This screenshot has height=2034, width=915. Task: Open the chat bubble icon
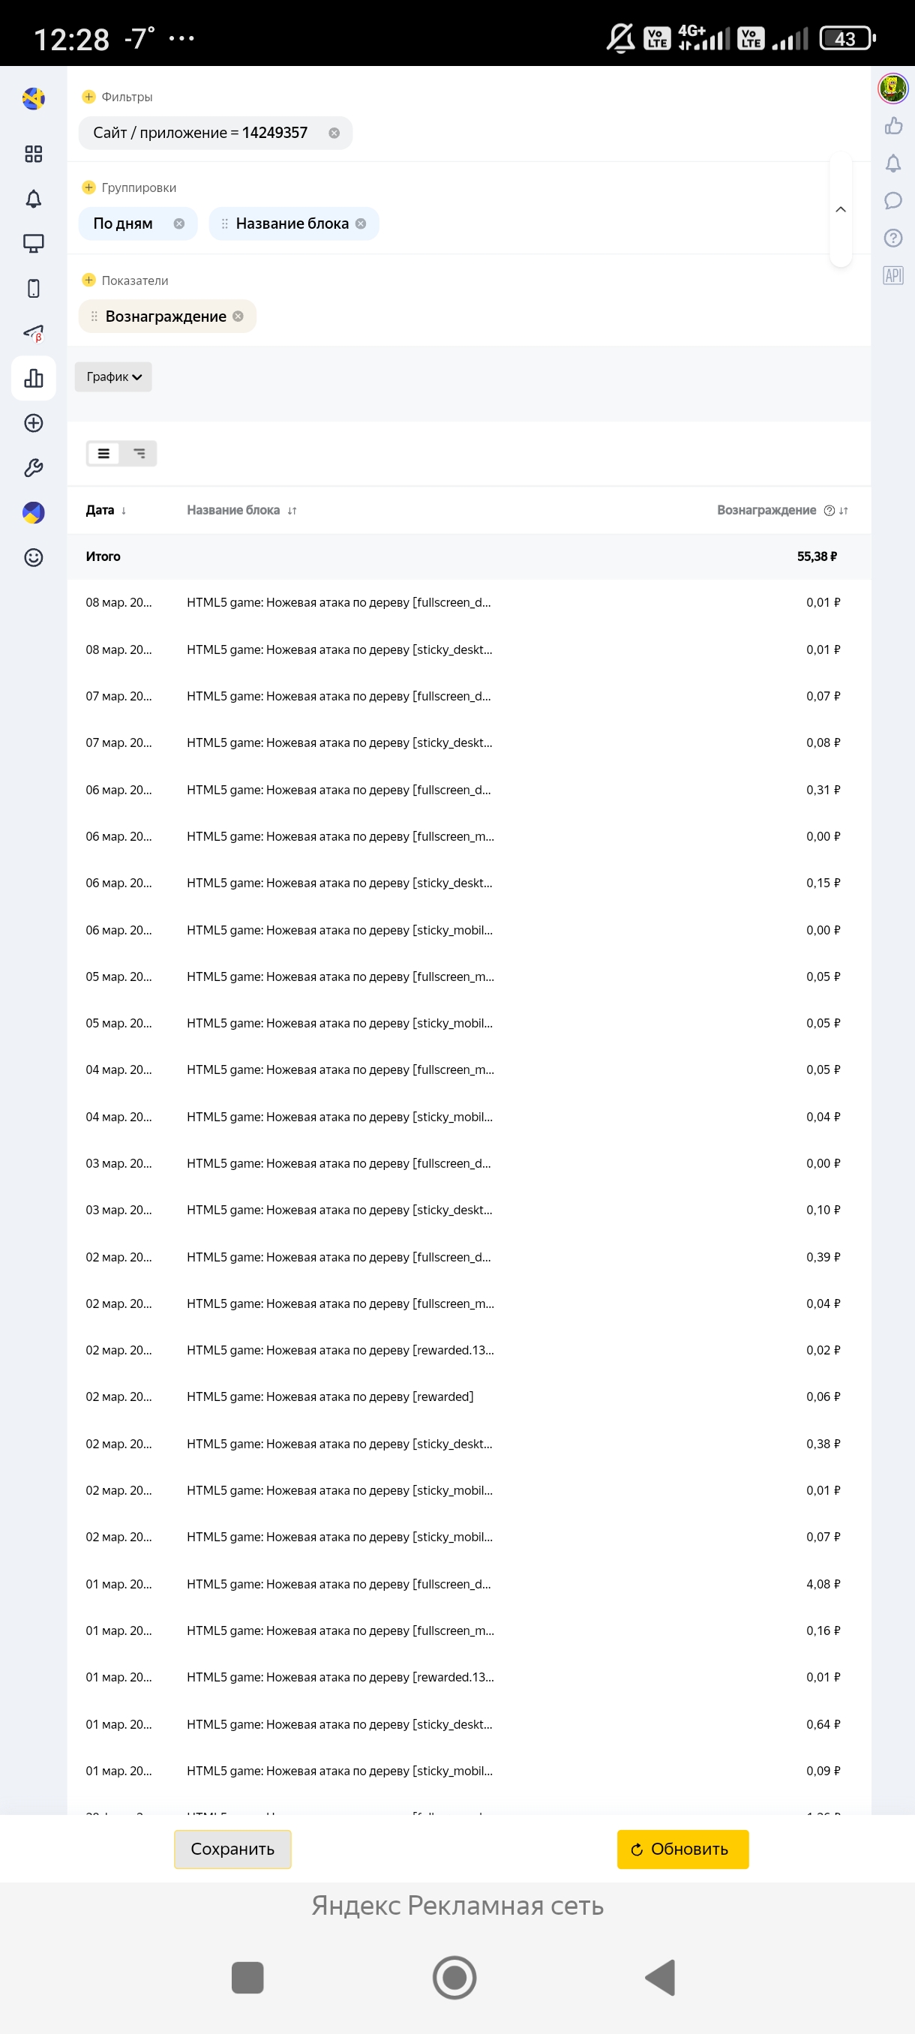(893, 200)
